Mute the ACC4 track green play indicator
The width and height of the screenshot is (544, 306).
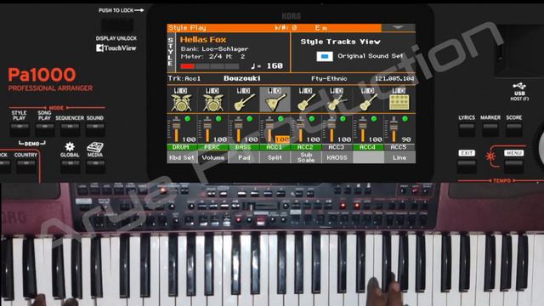point(374,119)
